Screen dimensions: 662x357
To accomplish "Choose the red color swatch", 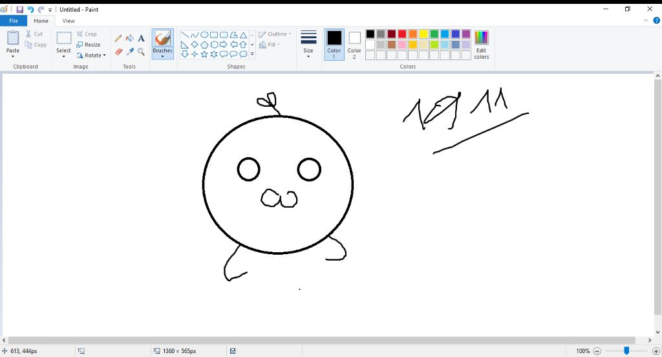I will pyautogui.click(x=402, y=34).
